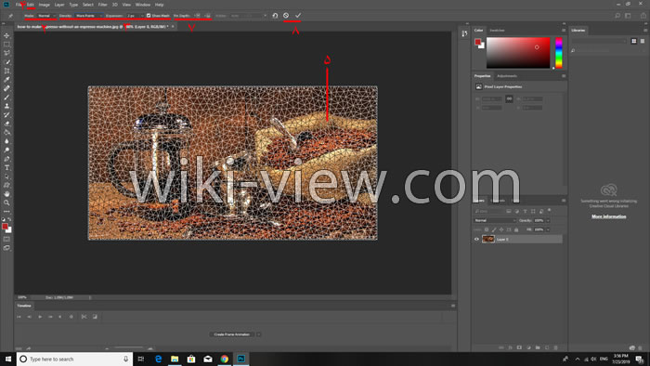Viewport: 650px width, 366px height.
Task: Select the Horizontal Type tool
Action: [6, 167]
